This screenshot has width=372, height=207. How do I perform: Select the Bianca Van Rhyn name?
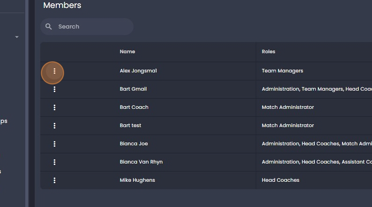pyautogui.click(x=141, y=162)
